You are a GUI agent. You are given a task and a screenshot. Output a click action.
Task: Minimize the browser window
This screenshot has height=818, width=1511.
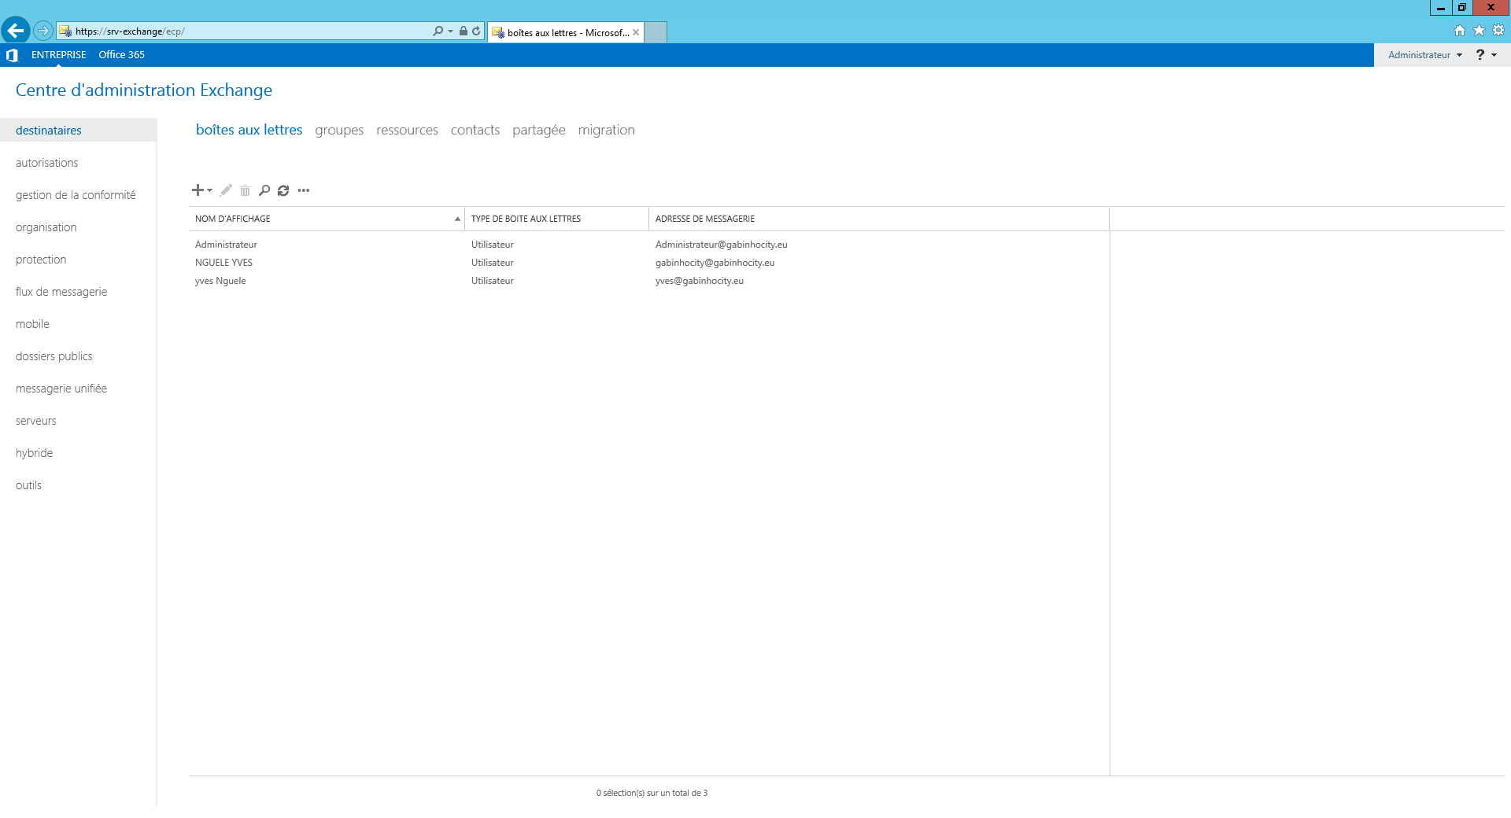[x=1440, y=8]
